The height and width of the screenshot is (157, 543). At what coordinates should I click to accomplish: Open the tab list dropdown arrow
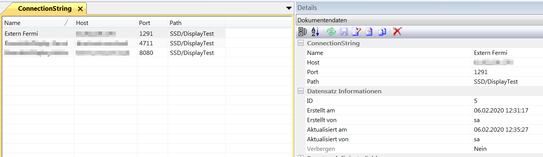tap(289, 8)
